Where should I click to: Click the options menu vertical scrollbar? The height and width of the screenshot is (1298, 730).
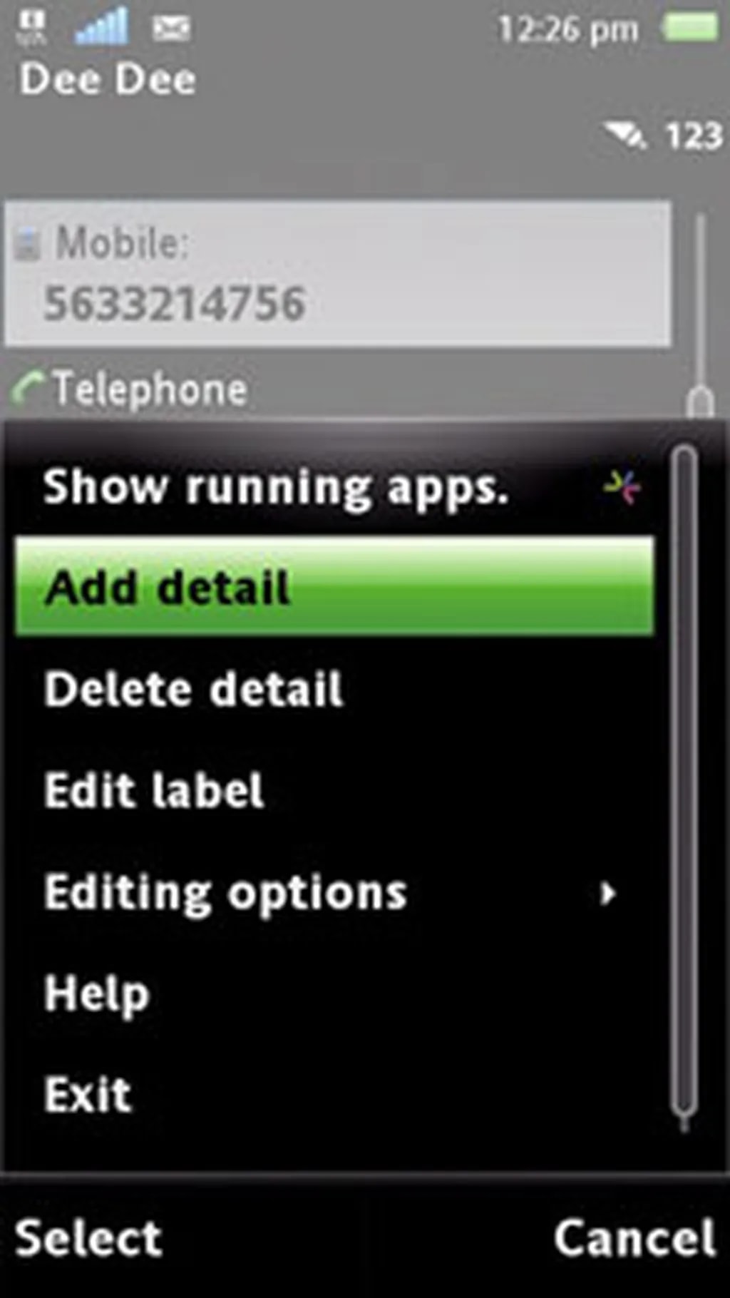point(684,785)
